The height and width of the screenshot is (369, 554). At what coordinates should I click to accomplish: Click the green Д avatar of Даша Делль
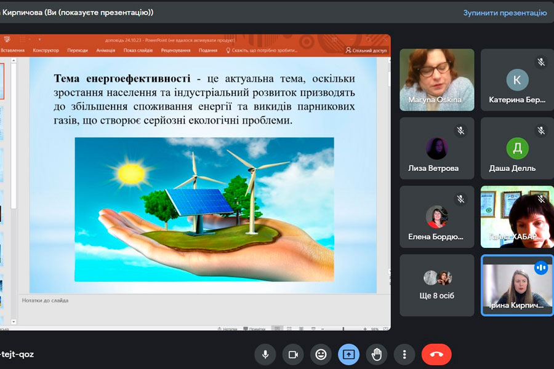517,148
